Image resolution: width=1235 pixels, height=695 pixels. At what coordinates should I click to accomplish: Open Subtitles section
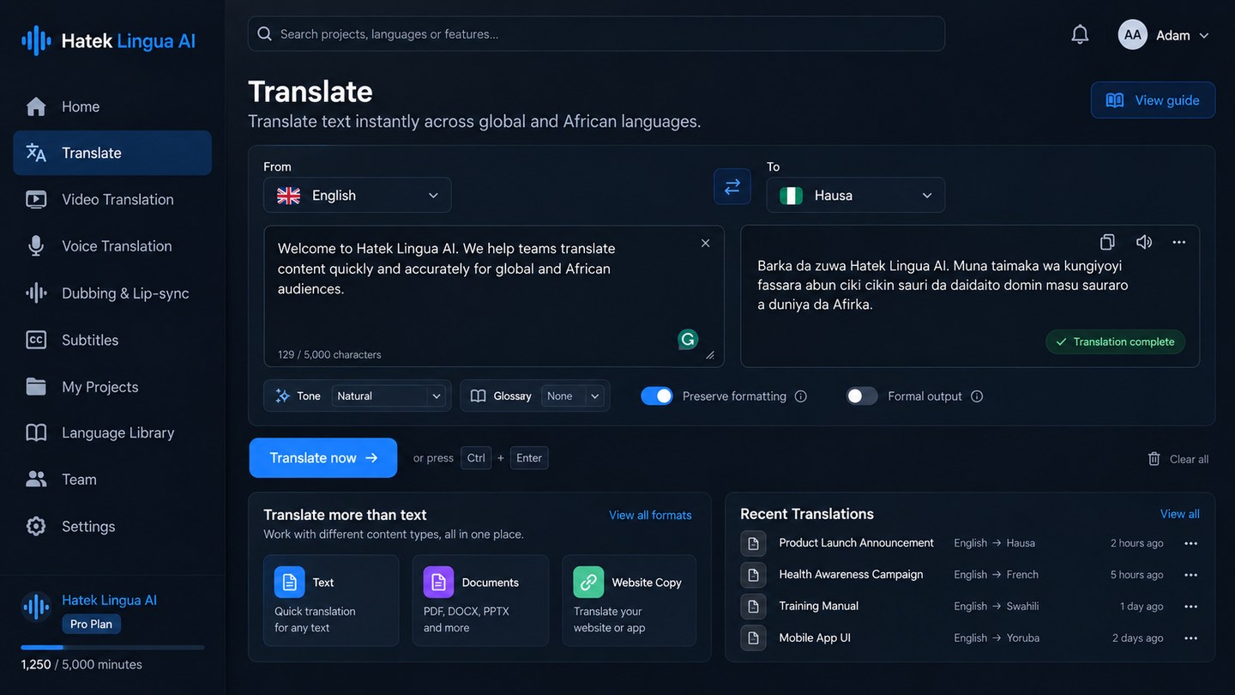(x=112, y=340)
